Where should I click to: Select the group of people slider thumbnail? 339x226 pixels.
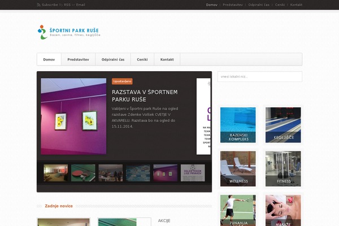click(111, 173)
